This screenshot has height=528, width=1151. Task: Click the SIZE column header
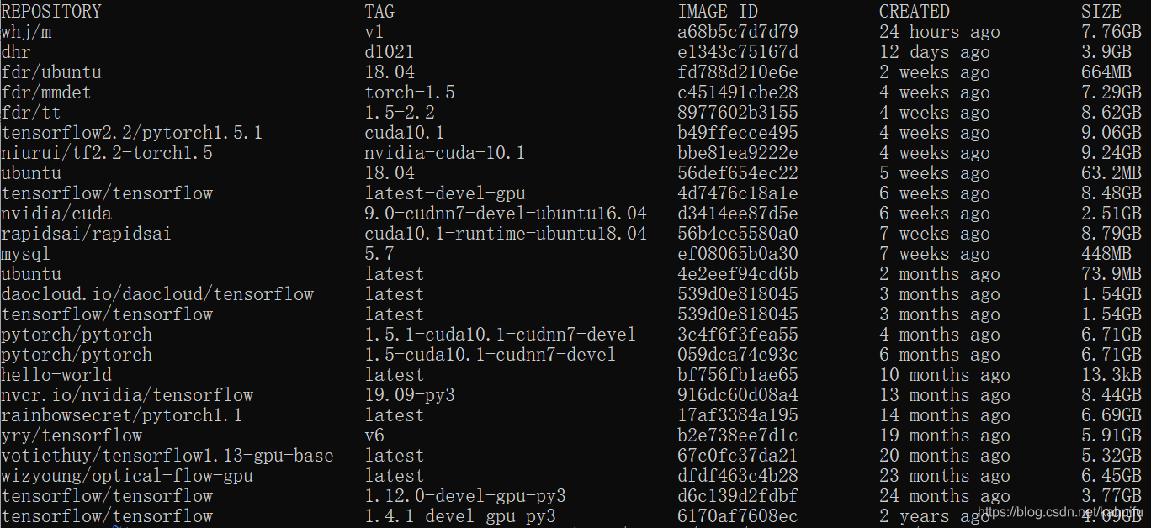(1101, 12)
